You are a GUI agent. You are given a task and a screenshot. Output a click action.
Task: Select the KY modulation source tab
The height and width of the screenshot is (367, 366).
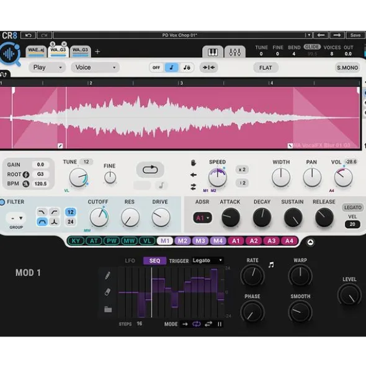tap(76, 241)
